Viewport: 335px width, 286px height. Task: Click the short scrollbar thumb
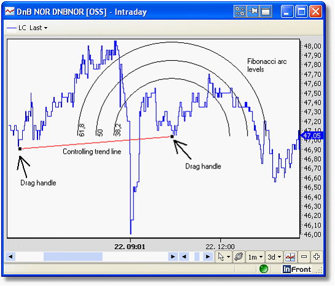197,256
